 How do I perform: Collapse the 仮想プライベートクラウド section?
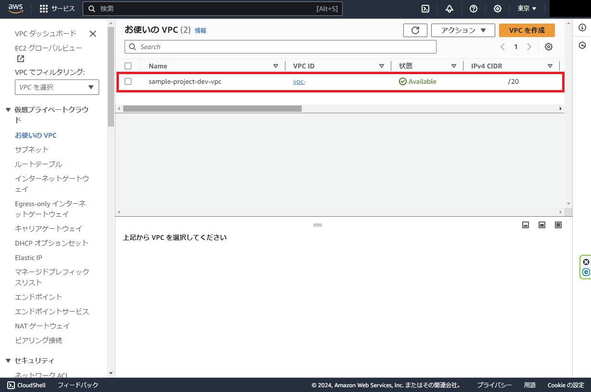click(x=8, y=110)
